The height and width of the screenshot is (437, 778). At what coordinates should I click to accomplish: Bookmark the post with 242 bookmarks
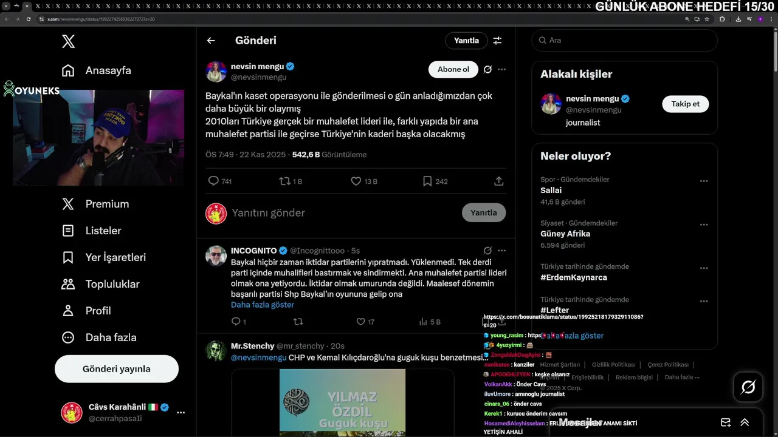coord(427,181)
